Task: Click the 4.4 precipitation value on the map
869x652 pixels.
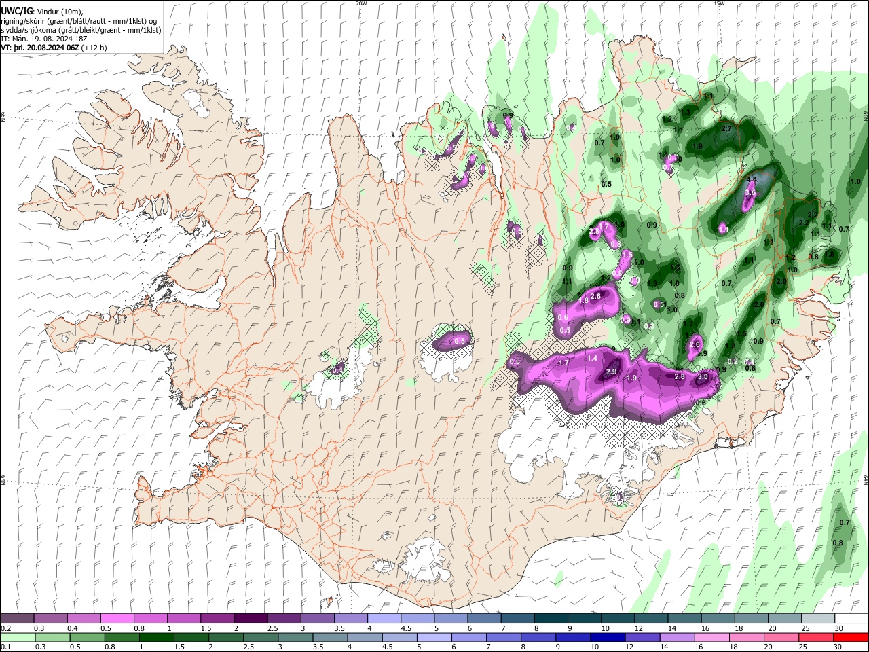Action: [x=752, y=179]
